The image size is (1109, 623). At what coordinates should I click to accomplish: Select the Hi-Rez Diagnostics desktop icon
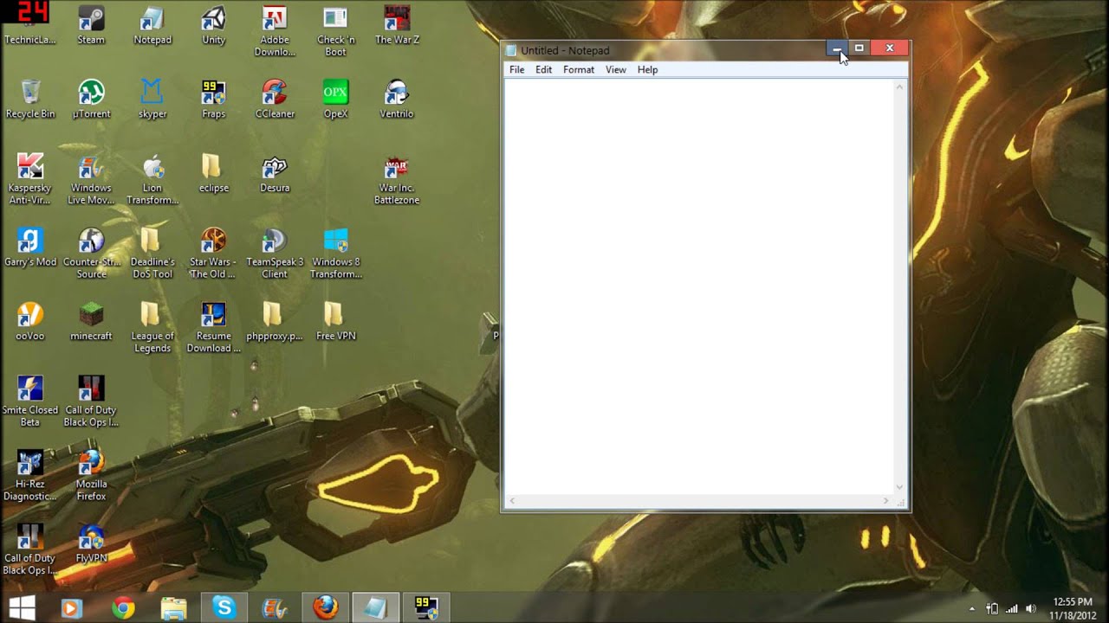click(30, 476)
